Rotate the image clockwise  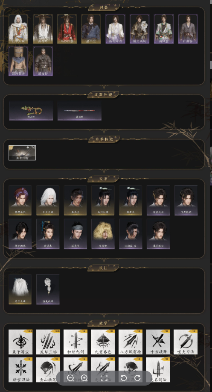138,378
